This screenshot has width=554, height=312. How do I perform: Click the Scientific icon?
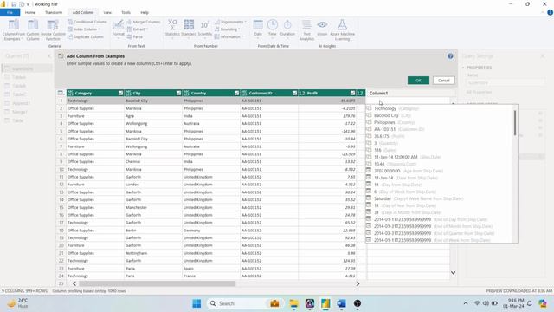pyautogui.click(x=204, y=25)
